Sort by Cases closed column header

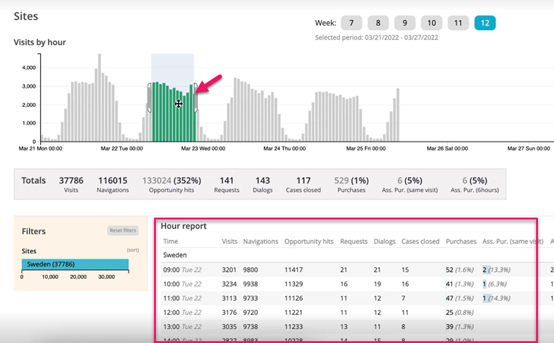pos(420,242)
